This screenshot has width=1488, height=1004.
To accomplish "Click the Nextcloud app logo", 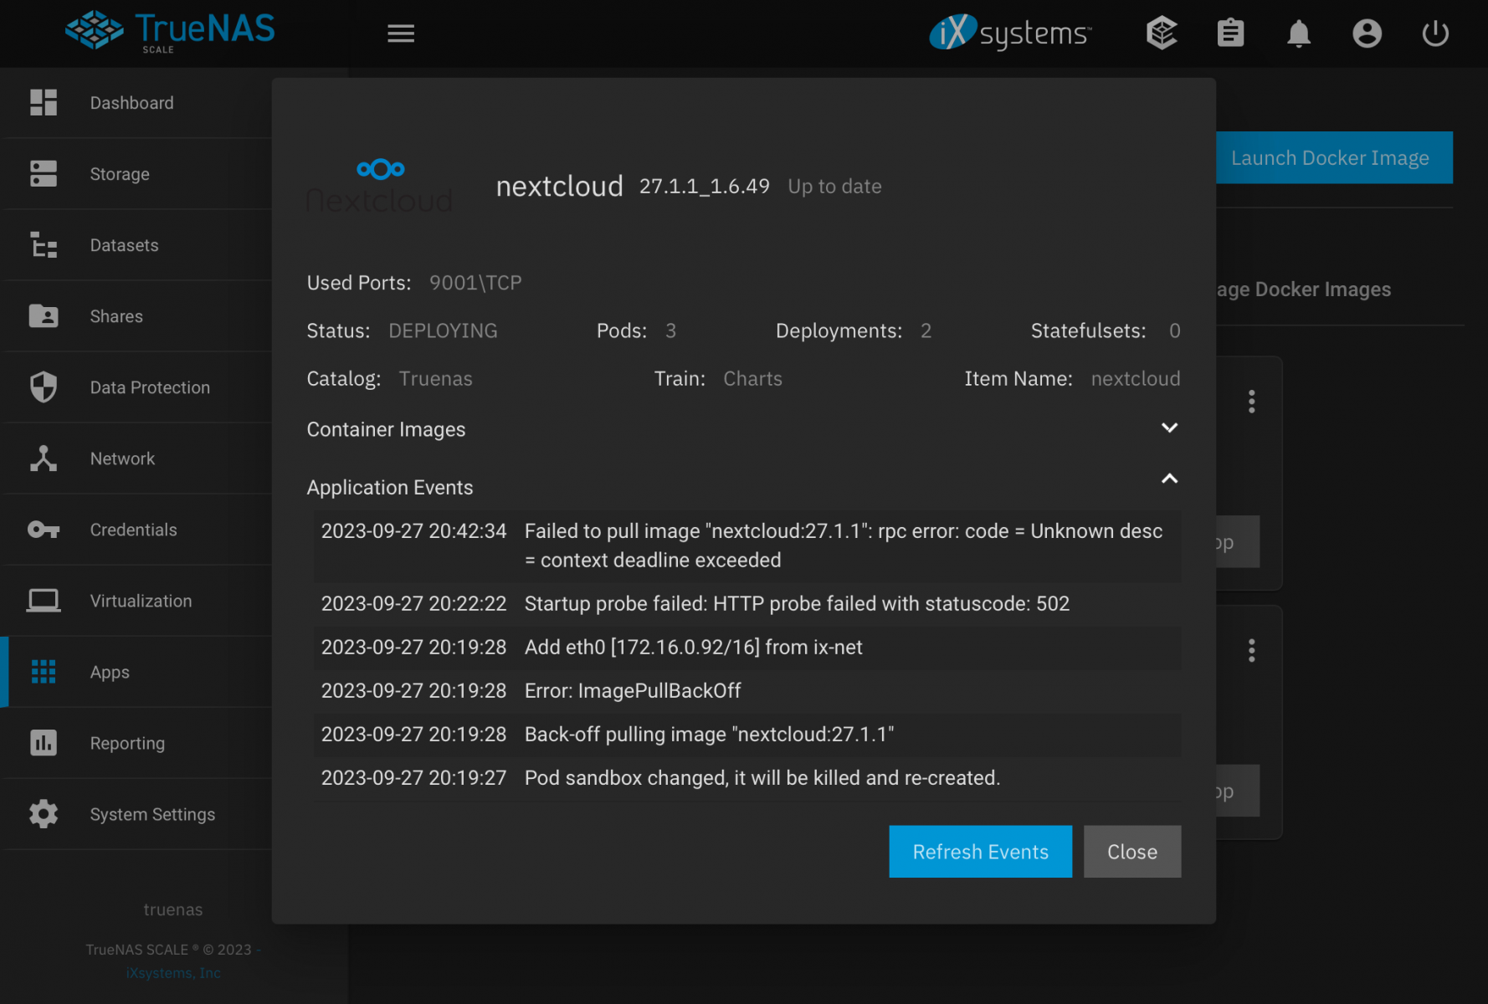I will pyautogui.click(x=380, y=186).
